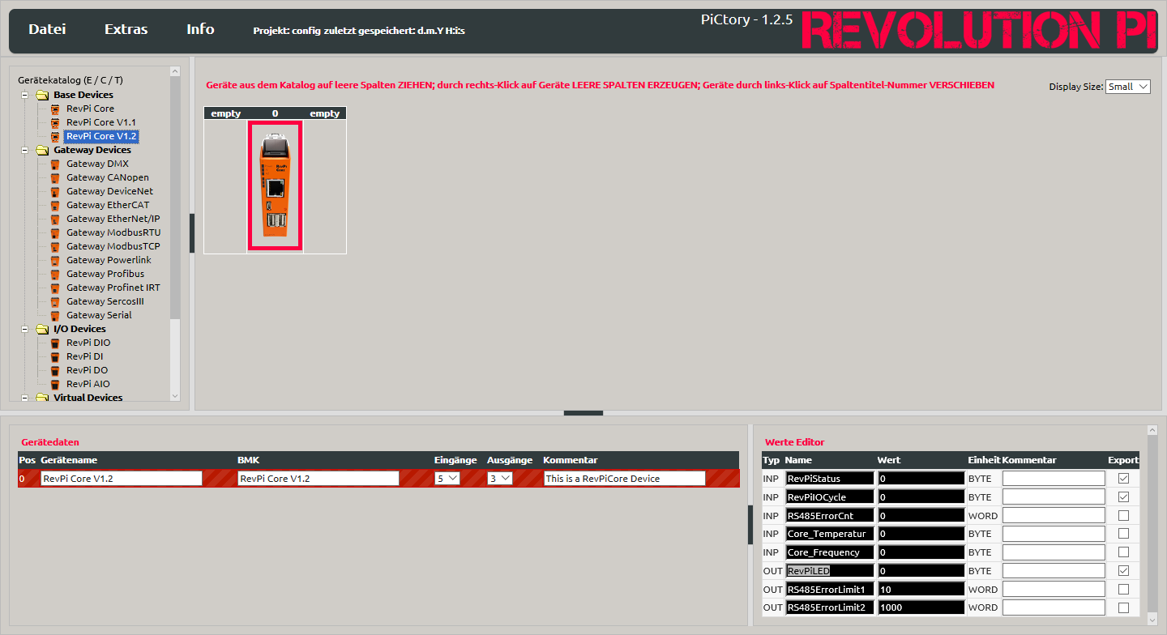1167x635 pixels.
Task: Collapse the I/O Devices tree node
Action: (x=24, y=329)
